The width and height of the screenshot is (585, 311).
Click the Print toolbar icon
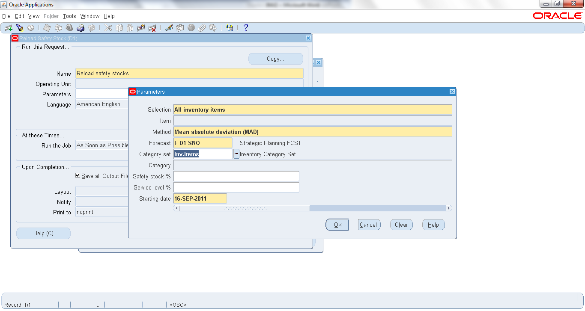pos(80,27)
